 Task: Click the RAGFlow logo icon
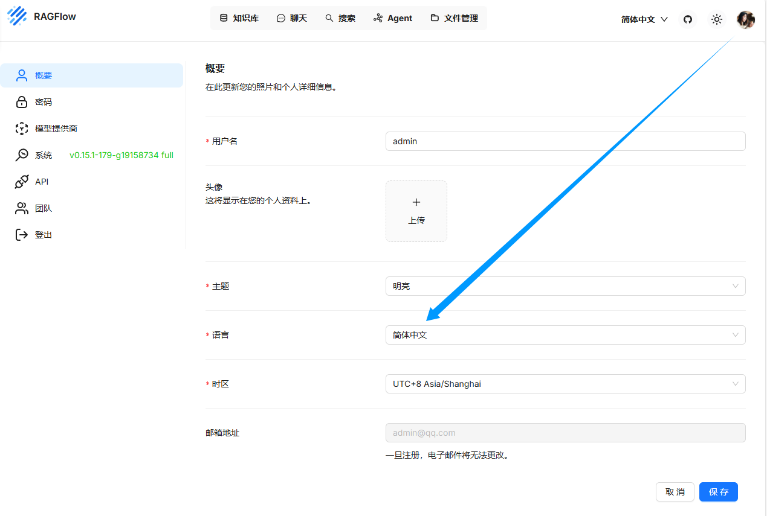coord(17,16)
